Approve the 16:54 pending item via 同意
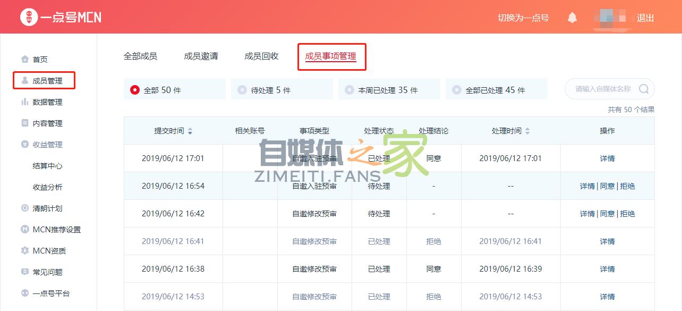The height and width of the screenshot is (311, 682). 607,186
